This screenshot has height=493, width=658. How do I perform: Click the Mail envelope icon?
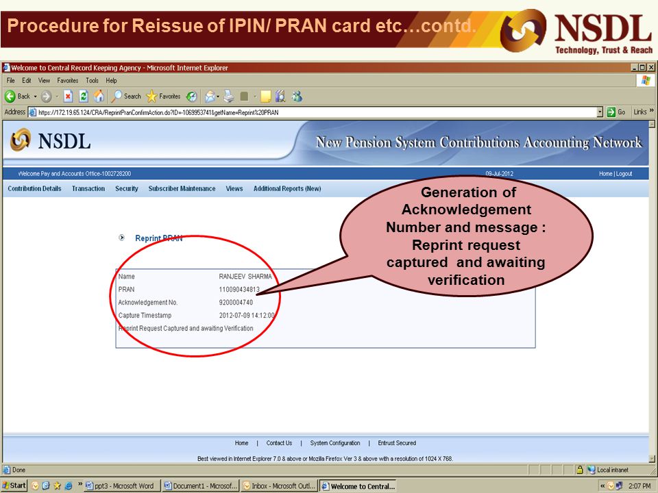[210, 97]
